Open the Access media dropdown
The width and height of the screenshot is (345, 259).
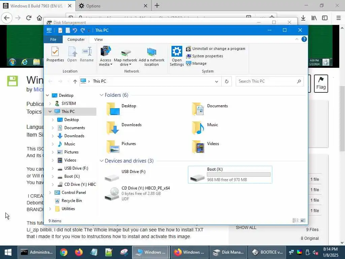click(105, 56)
